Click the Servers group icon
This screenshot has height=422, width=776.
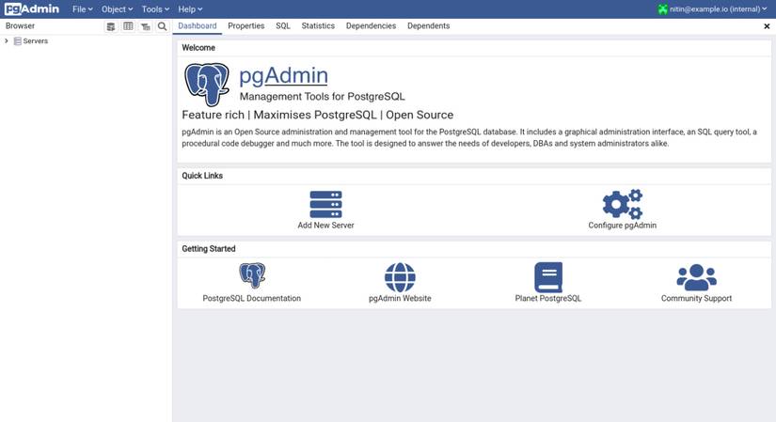(17, 41)
